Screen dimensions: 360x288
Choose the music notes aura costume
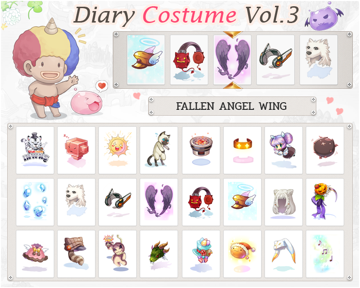tap(325, 254)
